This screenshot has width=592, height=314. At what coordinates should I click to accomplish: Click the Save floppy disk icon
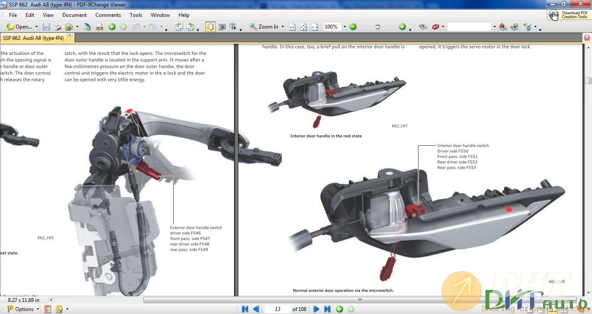[x=46, y=27]
